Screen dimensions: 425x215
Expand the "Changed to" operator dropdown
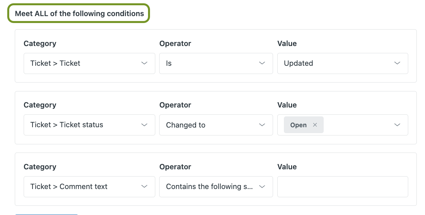click(216, 125)
